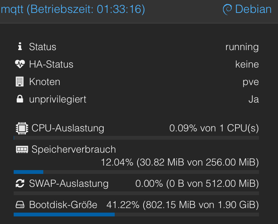The image size is (278, 224).
Task: Click the keine HA-Status value
Action: point(247,64)
